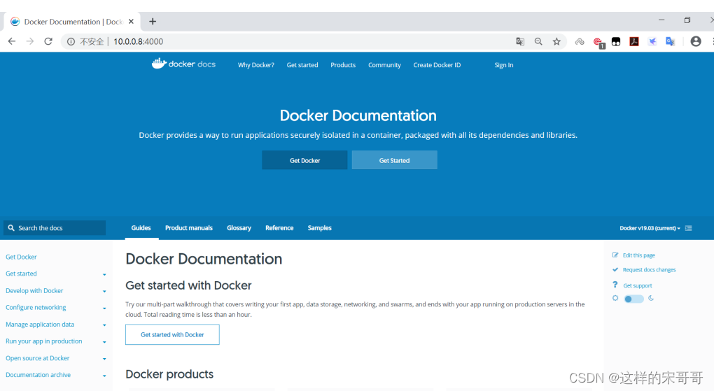Click the Search the docs input field
The height and width of the screenshot is (391, 714).
click(x=55, y=227)
